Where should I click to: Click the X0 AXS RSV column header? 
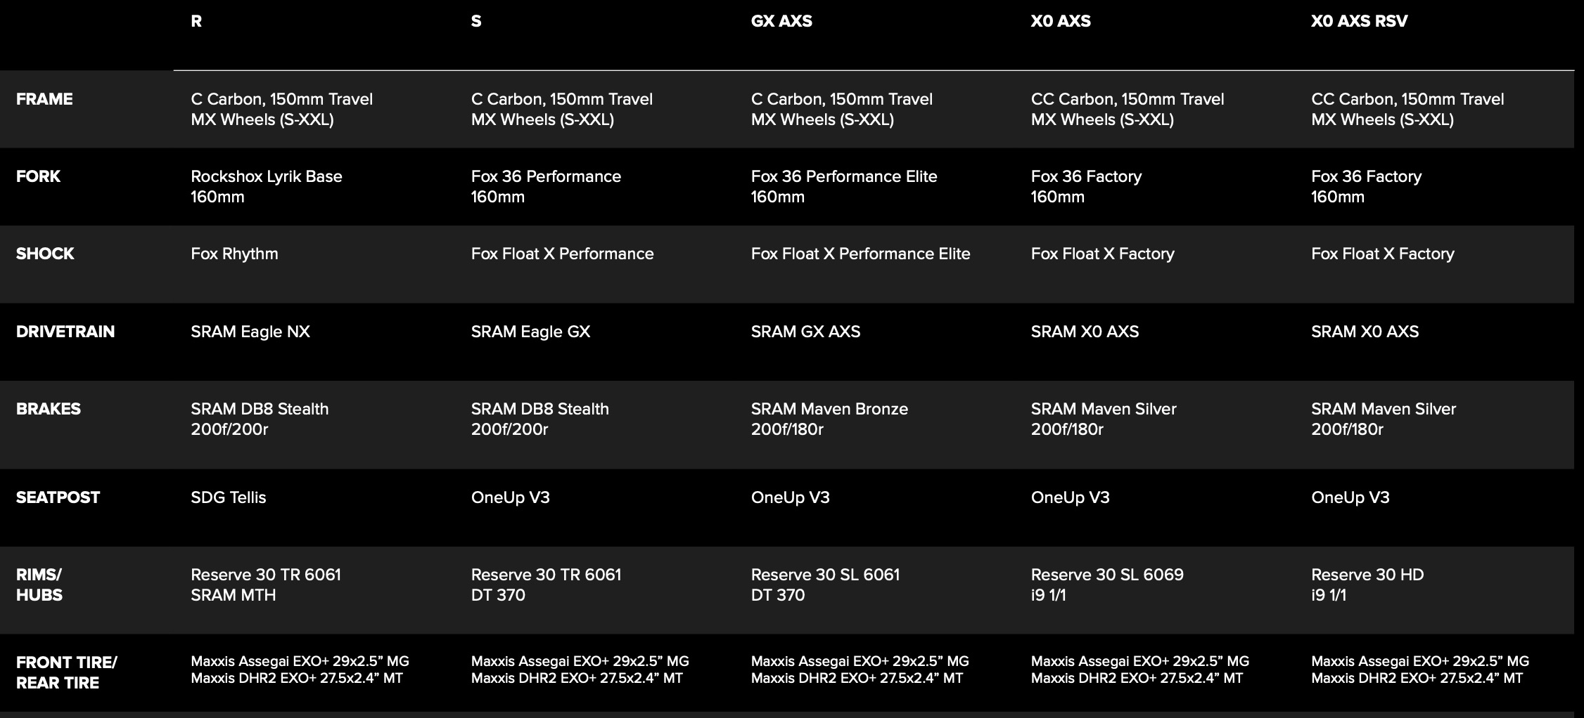(x=1359, y=21)
